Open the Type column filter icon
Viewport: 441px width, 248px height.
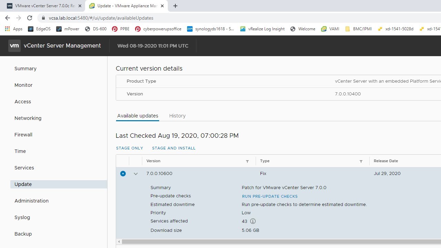point(361,161)
